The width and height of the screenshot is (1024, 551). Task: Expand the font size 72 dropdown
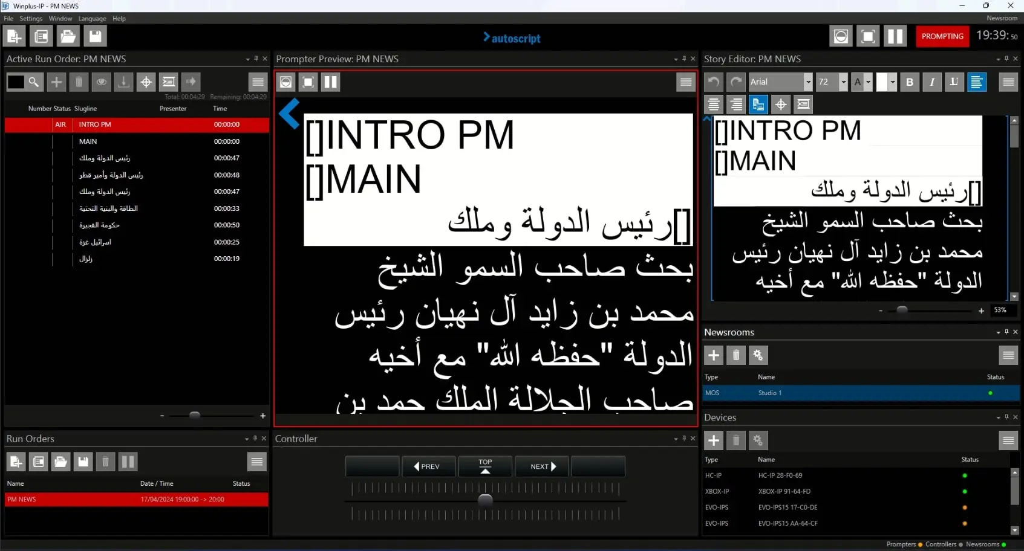coord(843,82)
